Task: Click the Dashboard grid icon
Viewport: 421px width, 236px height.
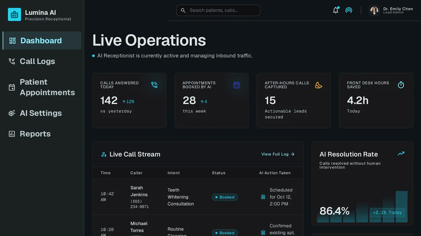Action: coord(13,41)
